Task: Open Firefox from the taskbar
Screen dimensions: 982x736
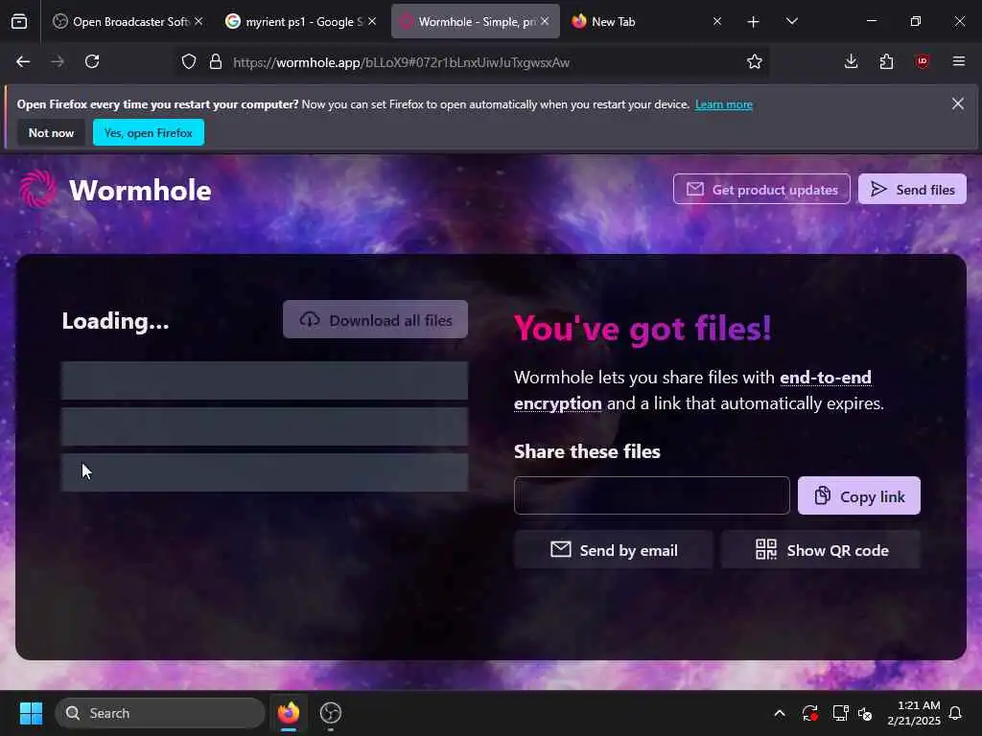Action: click(x=289, y=713)
